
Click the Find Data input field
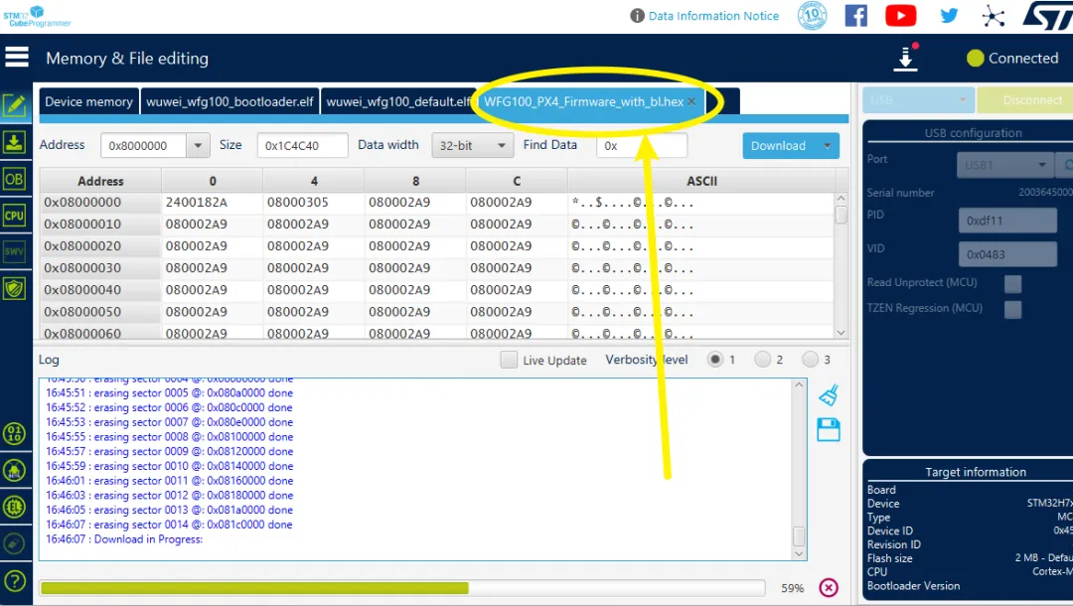(x=641, y=146)
